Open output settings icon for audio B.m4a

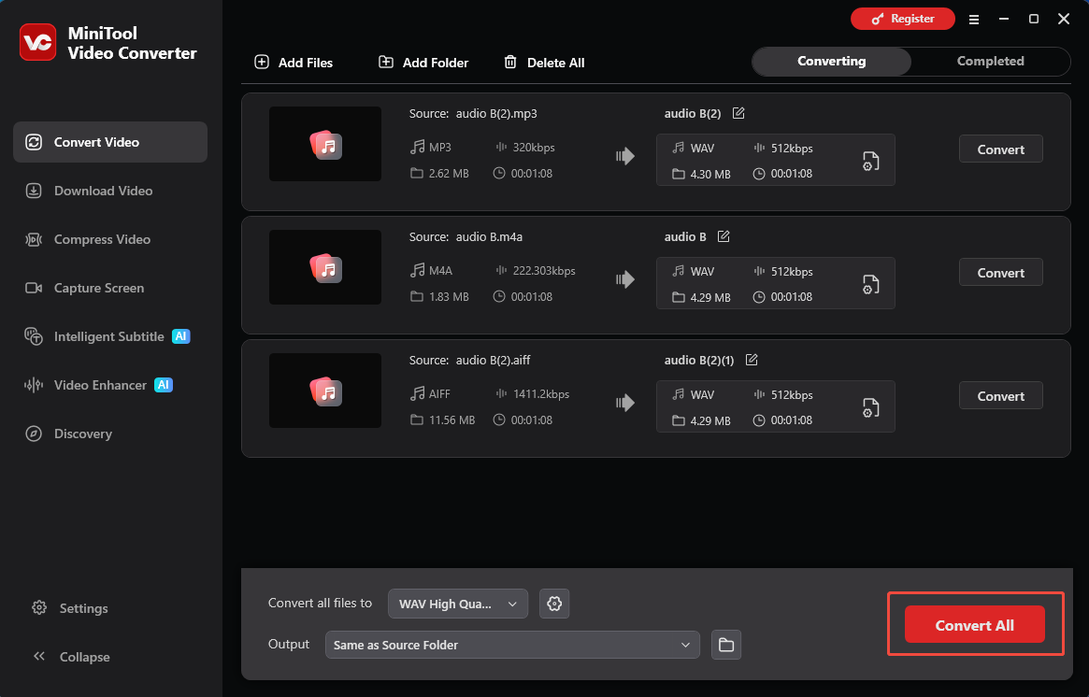pyautogui.click(x=870, y=285)
